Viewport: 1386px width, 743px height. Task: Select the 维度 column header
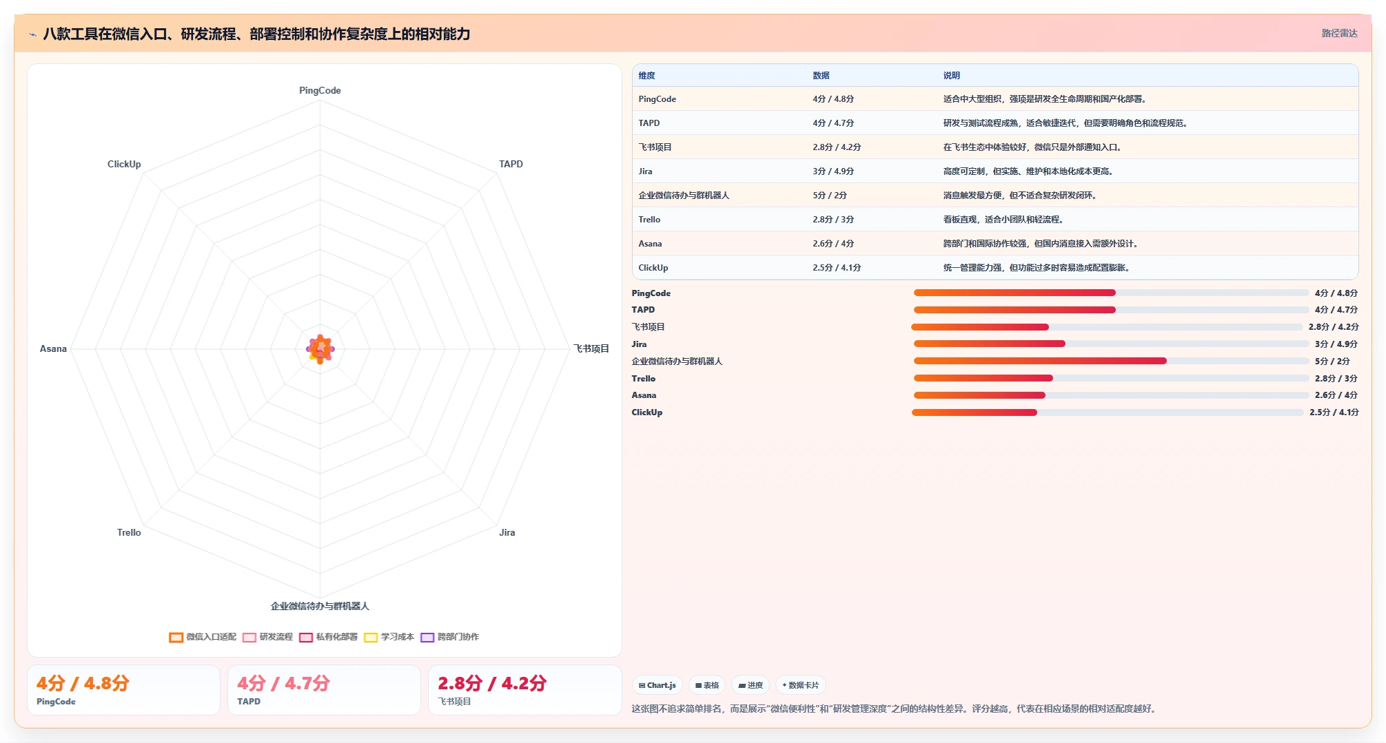pyautogui.click(x=646, y=76)
